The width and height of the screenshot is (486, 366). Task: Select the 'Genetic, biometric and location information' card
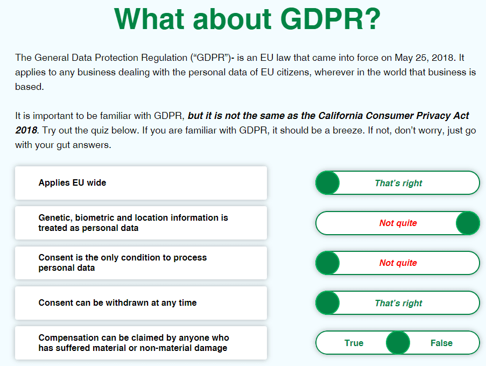(141, 223)
